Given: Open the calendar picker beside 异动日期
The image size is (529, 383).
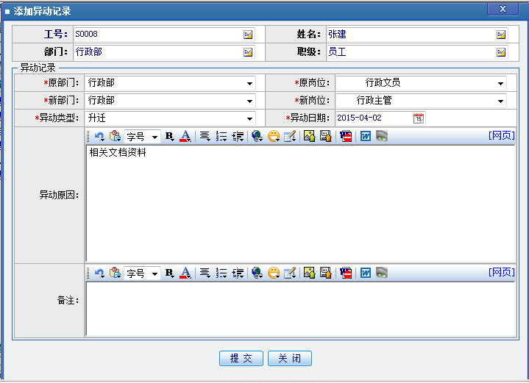Looking at the screenshot, I should tap(419, 118).
